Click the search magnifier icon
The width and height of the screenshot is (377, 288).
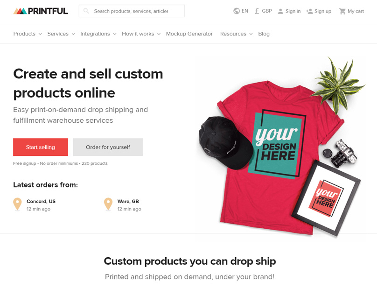point(86,11)
